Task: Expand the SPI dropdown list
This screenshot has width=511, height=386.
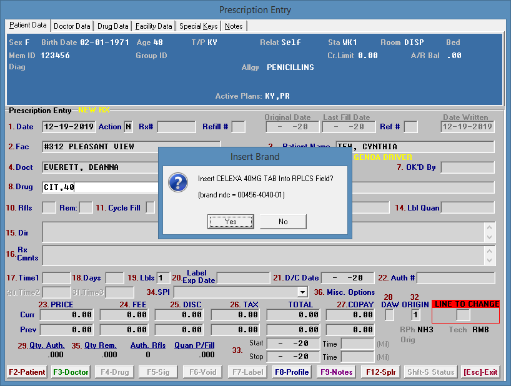Action: coord(302,292)
